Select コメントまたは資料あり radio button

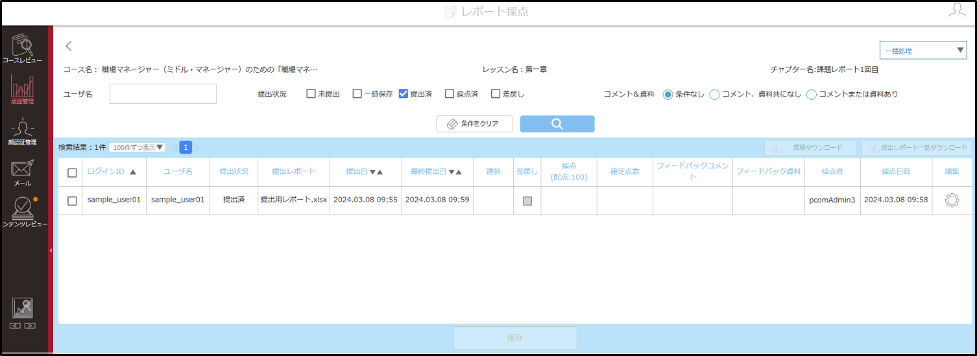pos(812,95)
